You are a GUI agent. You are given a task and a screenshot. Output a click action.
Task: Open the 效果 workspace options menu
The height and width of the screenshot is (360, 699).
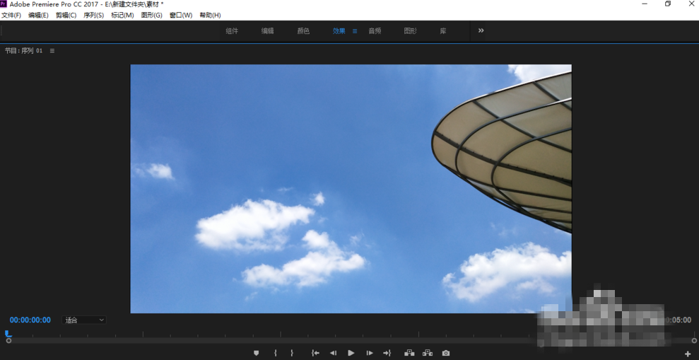[355, 31]
